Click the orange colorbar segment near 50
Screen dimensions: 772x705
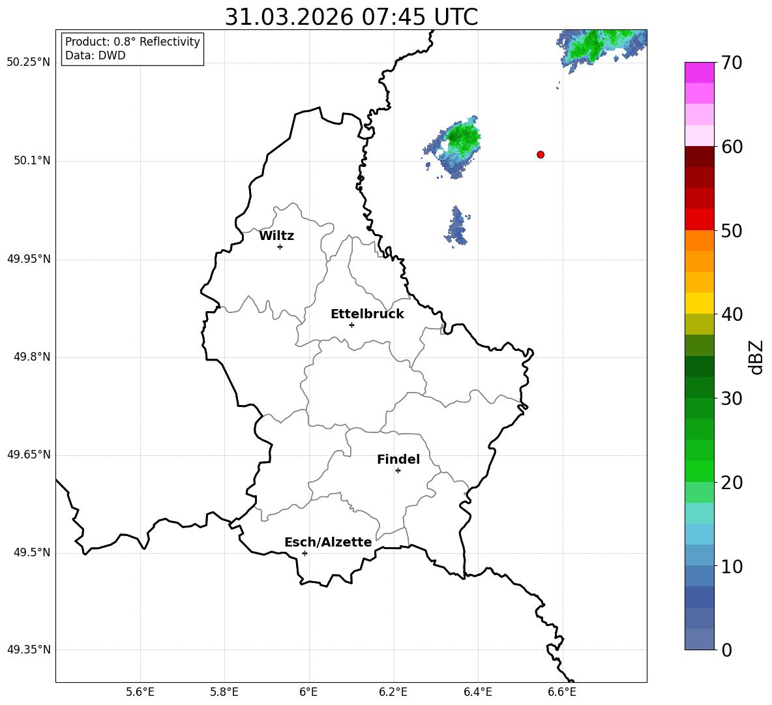click(x=699, y=241)
